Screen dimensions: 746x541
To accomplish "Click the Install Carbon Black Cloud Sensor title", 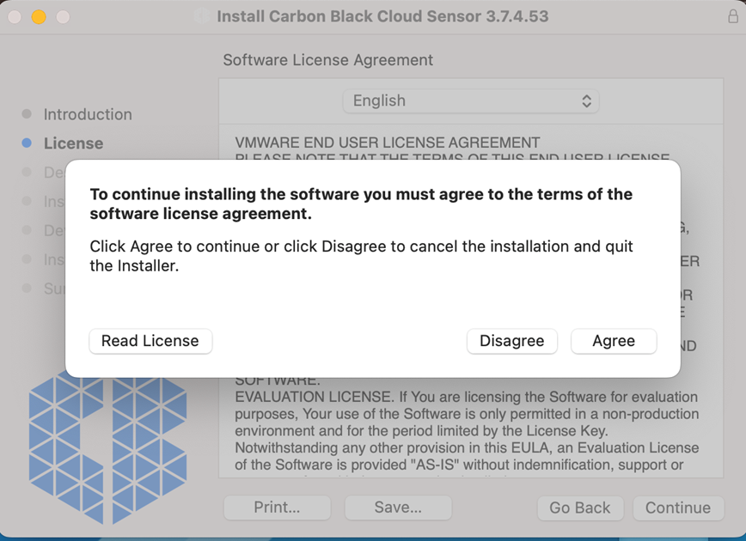I will [x=382, y=16].
